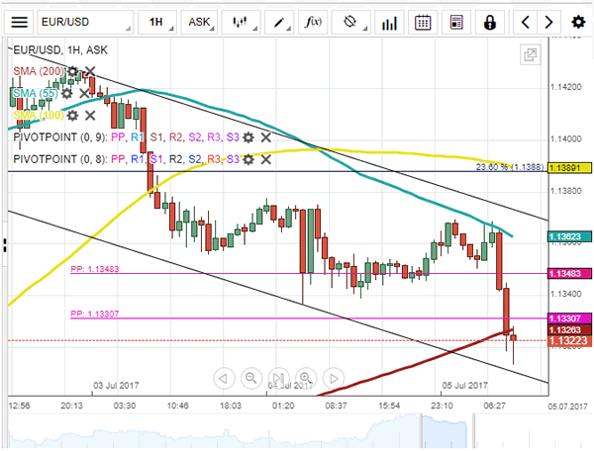The height and width of the screenshot is (451, 594).
Task: Click the highlighted range in overview navigator
Action: [445, 431]
